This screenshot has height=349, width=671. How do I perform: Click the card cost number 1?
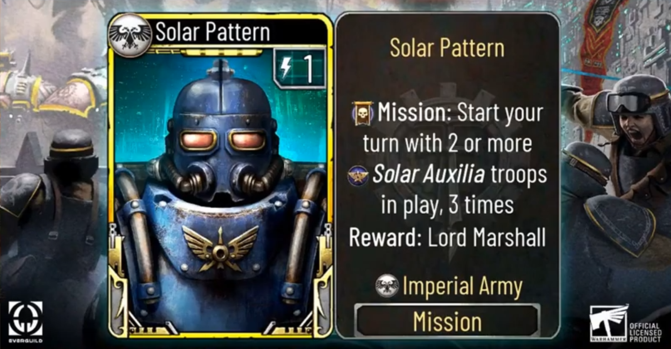click(309, 68)
